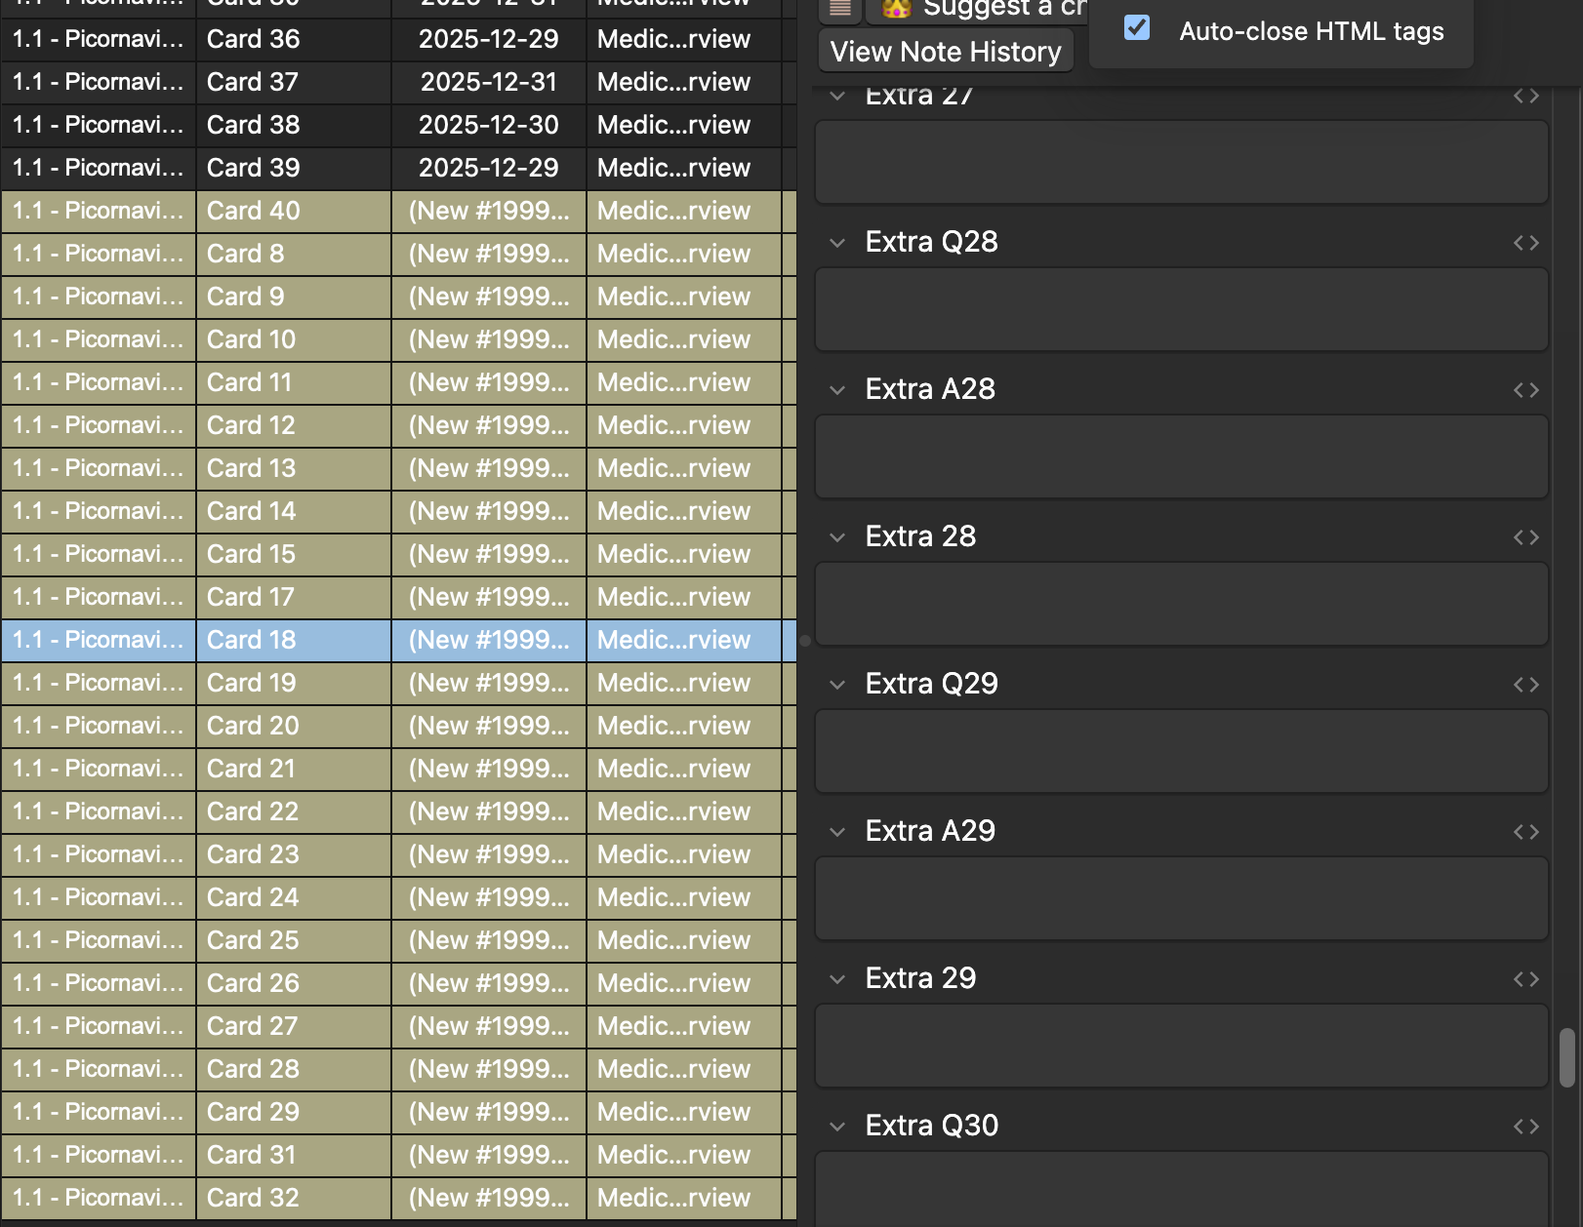This screenshot has height=1227, width=1583.
Task: Click the crown Suggest a change button
Action: coord(976,10)
